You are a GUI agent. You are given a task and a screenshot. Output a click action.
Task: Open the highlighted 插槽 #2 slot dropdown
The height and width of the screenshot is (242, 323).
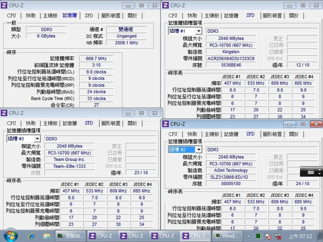click(199, 150)
